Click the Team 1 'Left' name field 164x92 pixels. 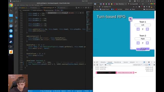coord(143,25)
